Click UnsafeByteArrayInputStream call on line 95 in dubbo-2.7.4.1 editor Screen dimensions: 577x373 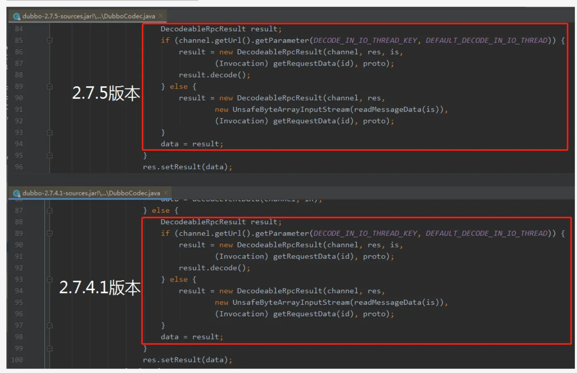click(331, 303)
